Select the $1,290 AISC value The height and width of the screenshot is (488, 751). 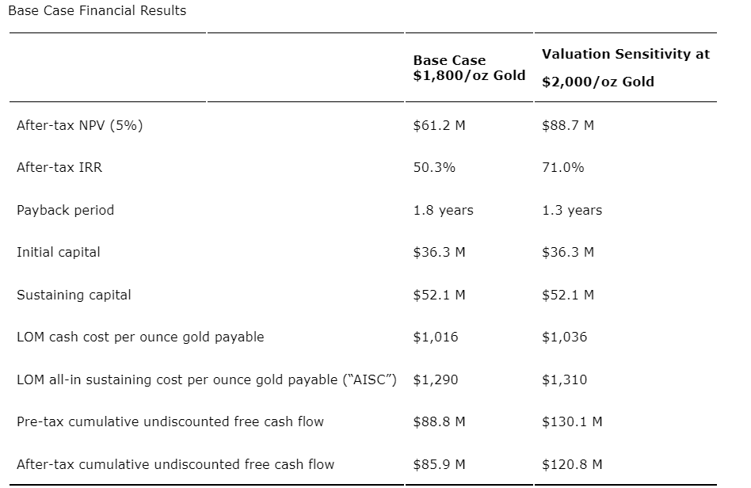[x=435, y=379]
